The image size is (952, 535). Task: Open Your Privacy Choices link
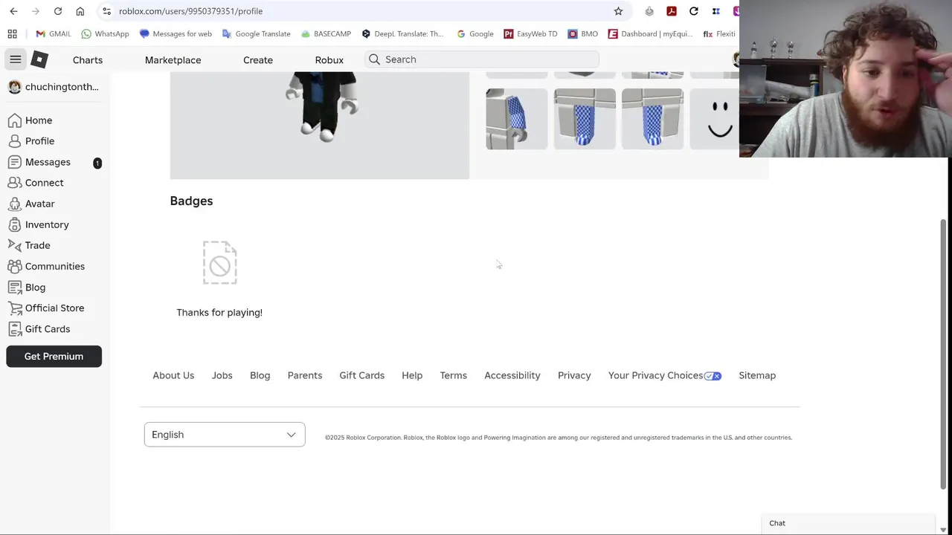click(664, 375)
